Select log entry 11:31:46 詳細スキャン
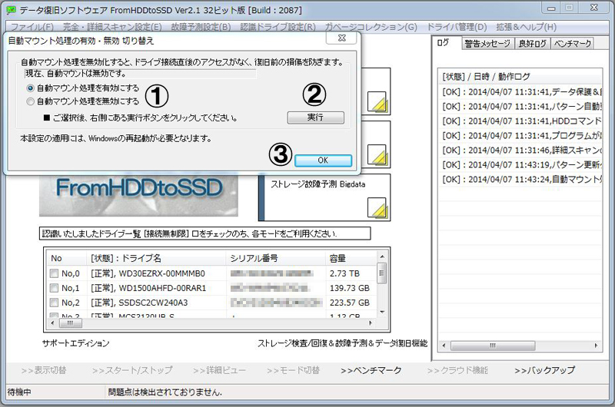This screenshot has width=615, height=407. 520,151
